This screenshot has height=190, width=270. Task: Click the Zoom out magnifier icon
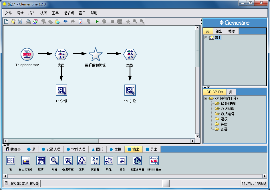point(142,21)
